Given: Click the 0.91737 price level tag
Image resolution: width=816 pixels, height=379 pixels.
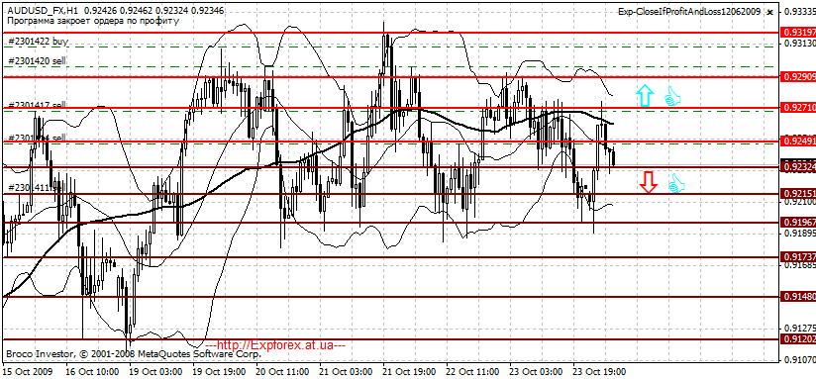Looking at the screenshot, I should (x=798, y=256).
